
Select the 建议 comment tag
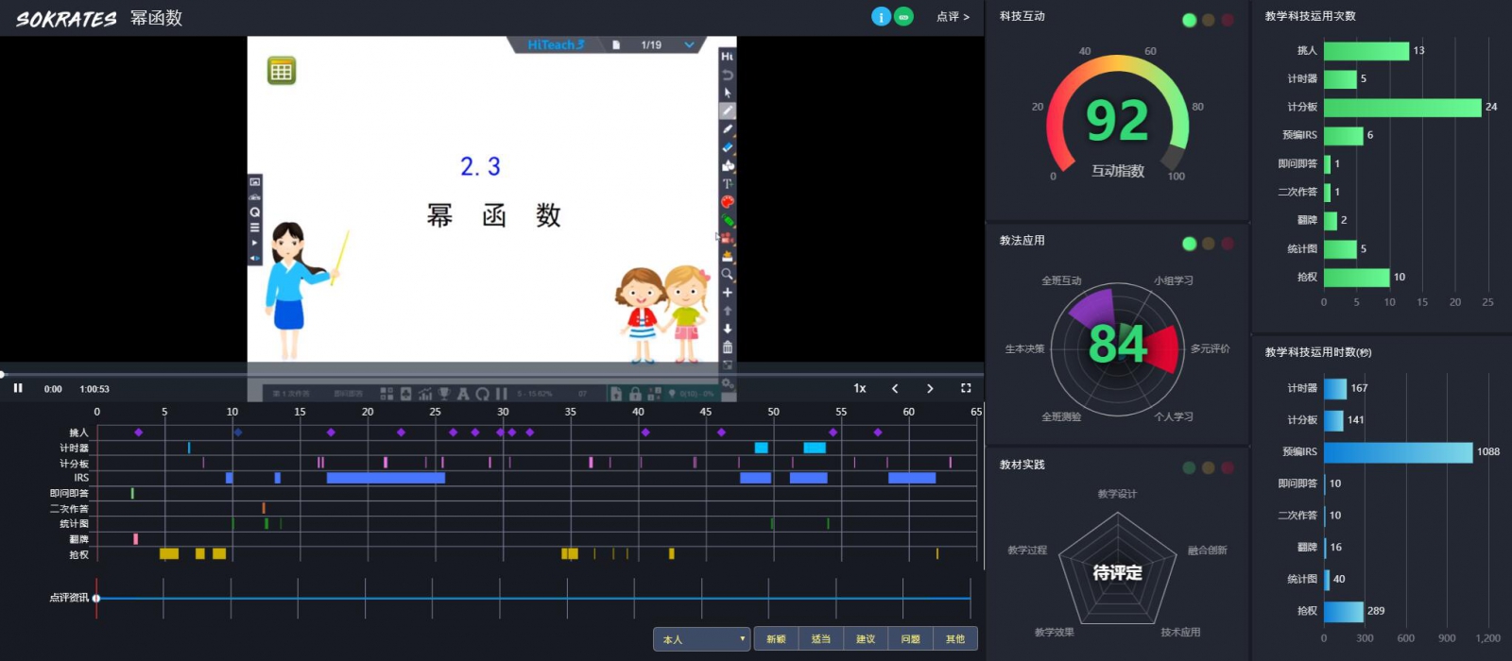click(866, 639)
